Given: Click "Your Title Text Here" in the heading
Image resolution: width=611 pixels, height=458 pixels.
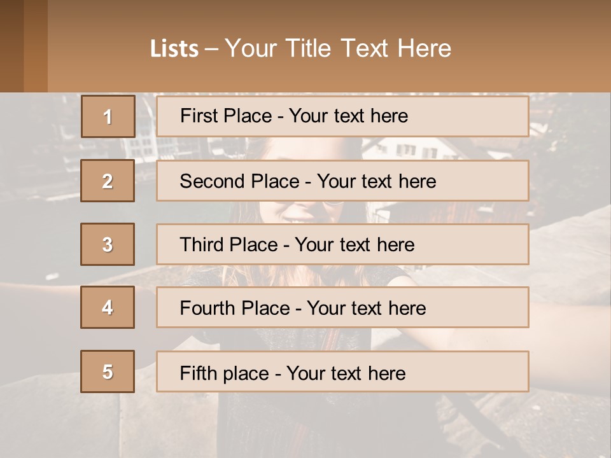Looking at the screenshot, I should (x=338, y=48).
